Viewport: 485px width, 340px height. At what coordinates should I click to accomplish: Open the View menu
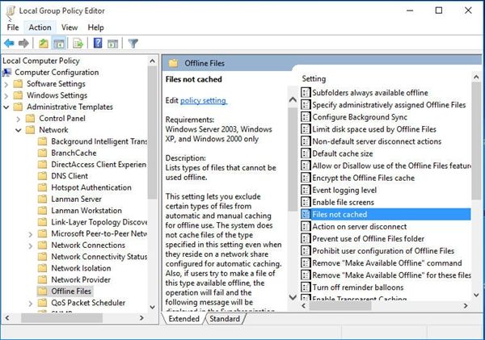pyautogui.click(x=70, y=27)
